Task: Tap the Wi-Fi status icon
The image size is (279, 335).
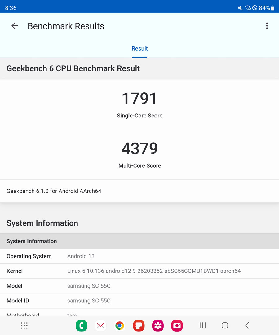Action: click(x=248, y=8)
